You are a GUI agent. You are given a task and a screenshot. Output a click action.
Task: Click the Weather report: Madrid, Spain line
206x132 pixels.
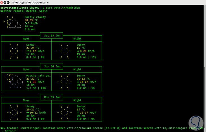[24, 11]
